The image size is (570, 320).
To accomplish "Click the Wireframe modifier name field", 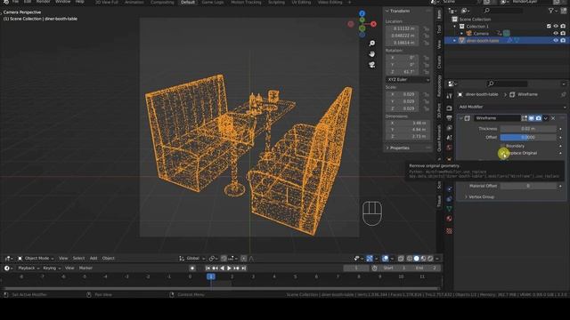I will (x=497, y=118).
